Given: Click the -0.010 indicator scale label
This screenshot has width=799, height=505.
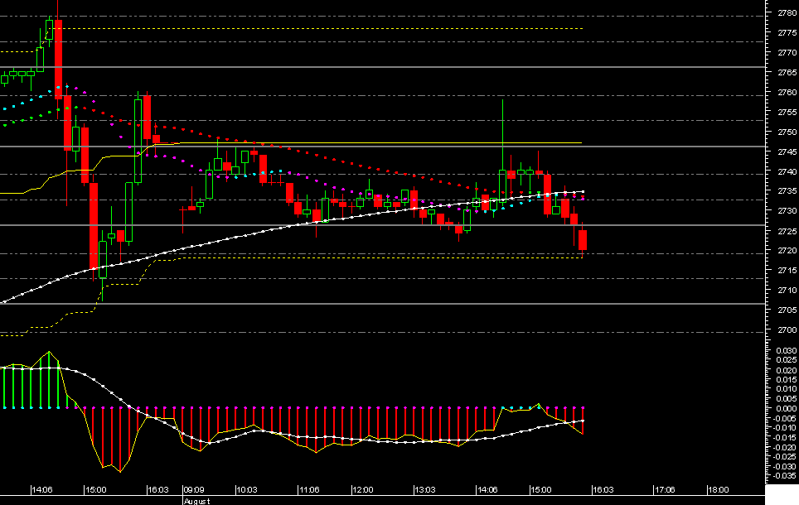Looking at the screenshot, I should pos(785,428).
